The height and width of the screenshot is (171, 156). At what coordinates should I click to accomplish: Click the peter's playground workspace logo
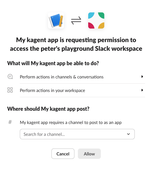96,20
